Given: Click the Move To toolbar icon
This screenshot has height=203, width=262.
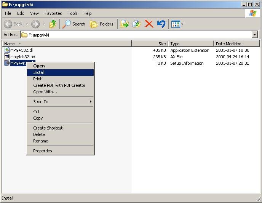Looking at the screenshot, I should point(125,24).
